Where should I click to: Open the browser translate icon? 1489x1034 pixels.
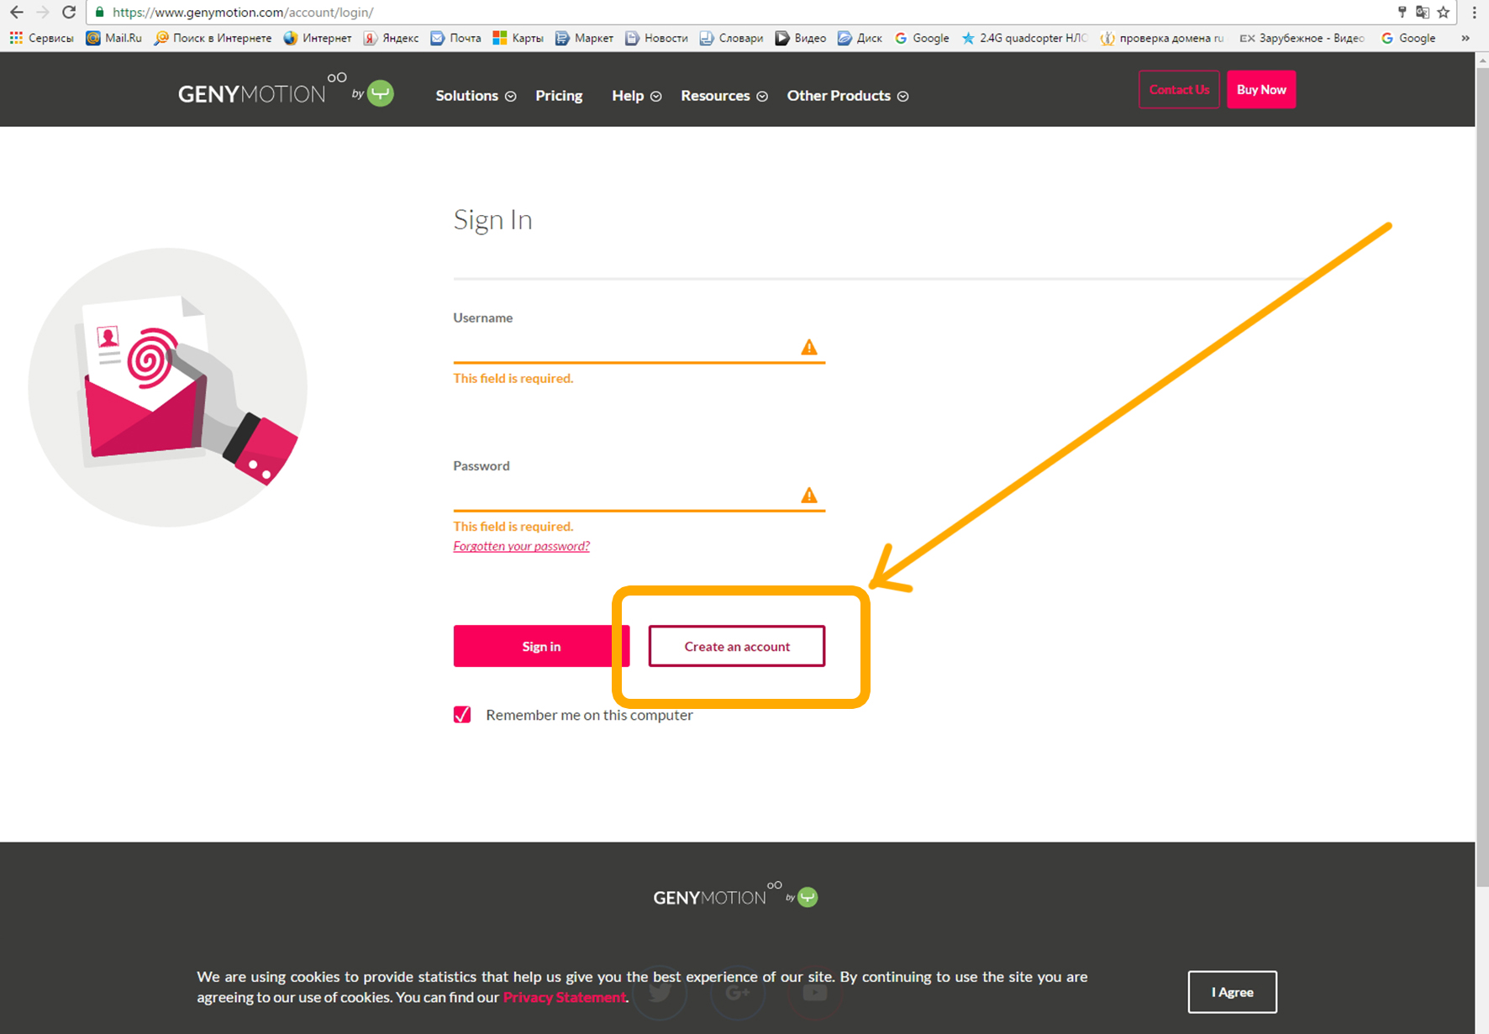[x=1423, y=12]
